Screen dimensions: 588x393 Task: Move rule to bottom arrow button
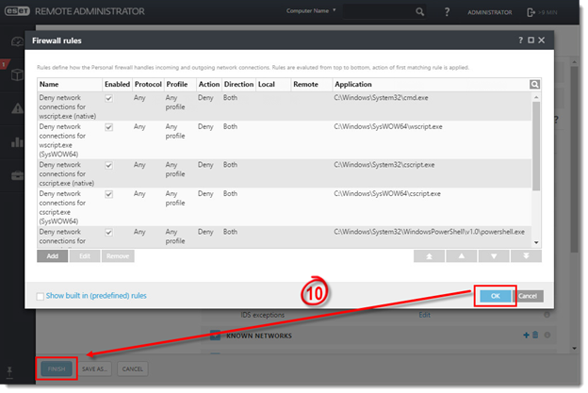[526, 256]
